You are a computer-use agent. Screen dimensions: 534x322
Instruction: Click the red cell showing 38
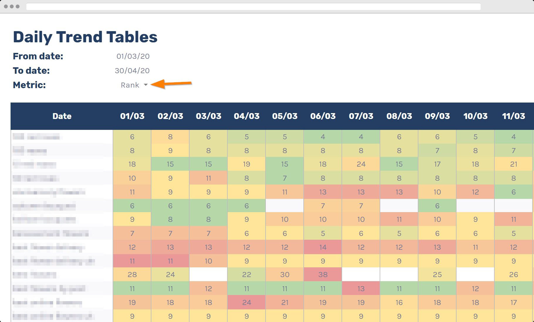[322, 274]
